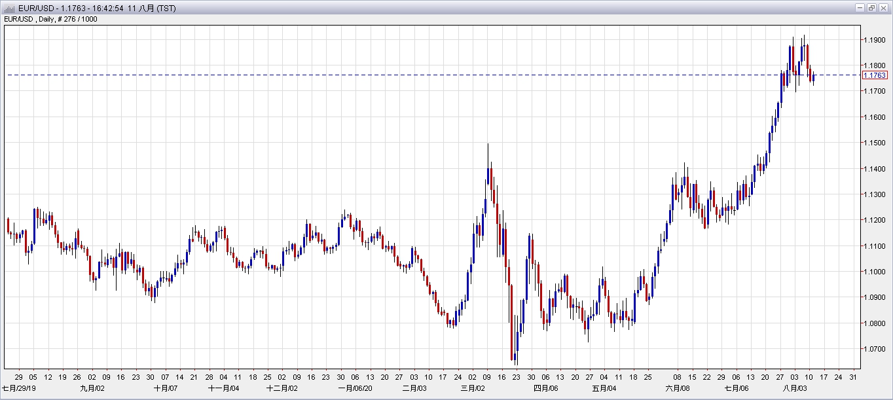Click the chart window icon in title bar
This screenshot has height=400, width=893.
[9, 9]
